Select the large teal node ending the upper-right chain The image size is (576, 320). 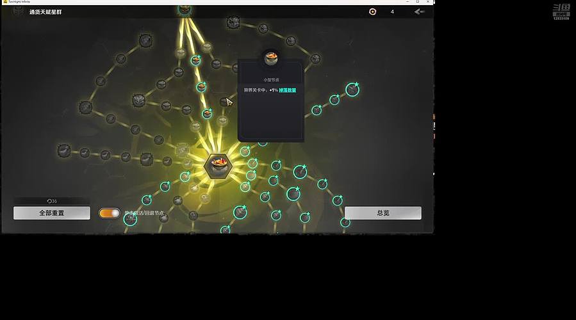[x=352, y=90]
